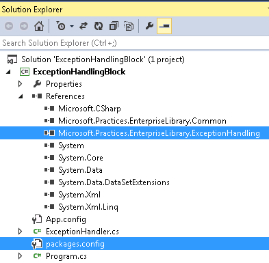Click the System.Data.DataSetExtensions reference icon
Screen dimensions: 269x263
click(x=49, y=182)
